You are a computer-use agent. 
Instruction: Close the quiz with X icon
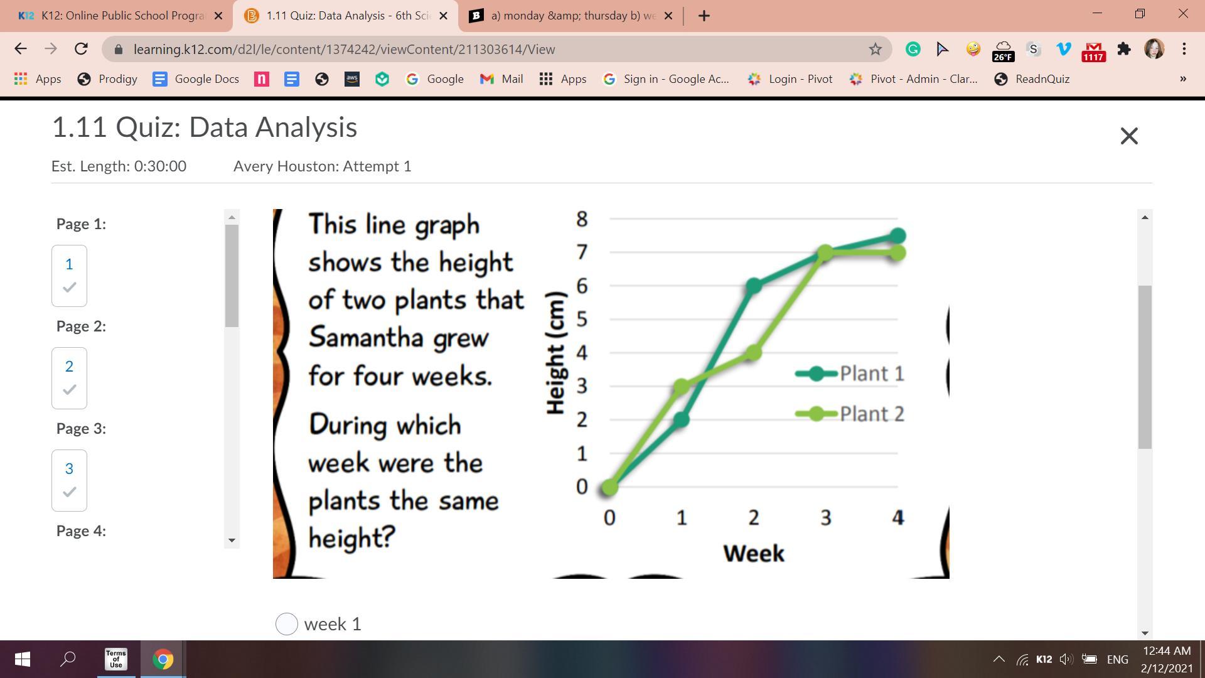pos(1128,136)
